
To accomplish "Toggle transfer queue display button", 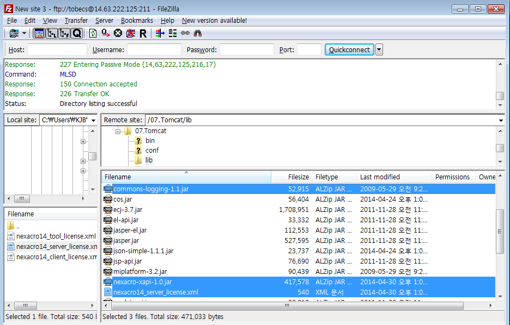I will pos(77,33).
